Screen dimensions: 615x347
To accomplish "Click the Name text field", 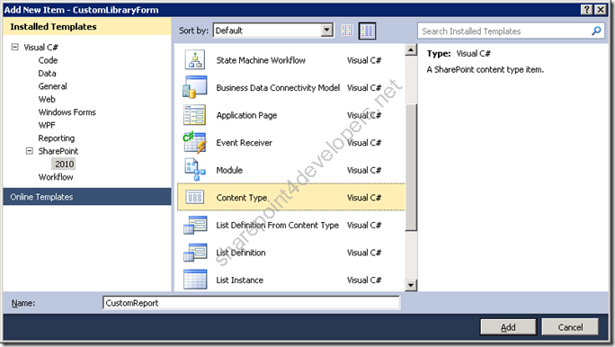I will point(252,303).
